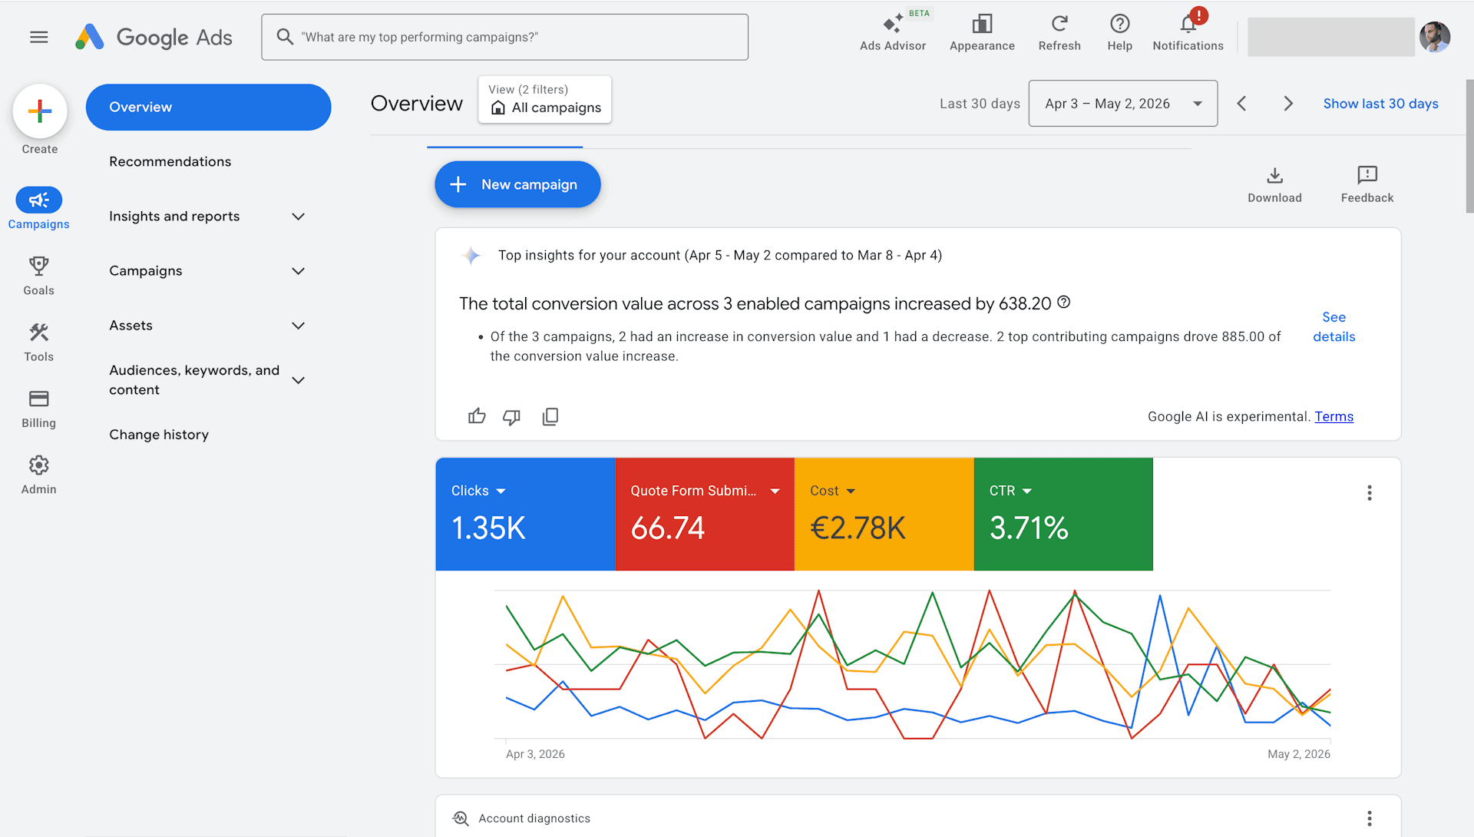
Task: Click the Google Ads logo
Action: [154, 37]
